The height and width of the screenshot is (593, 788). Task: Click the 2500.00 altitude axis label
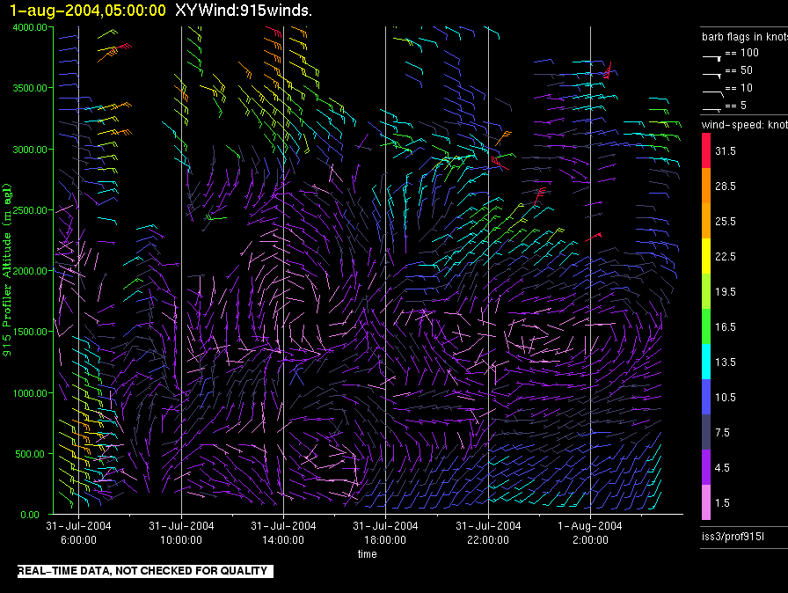(30, 210)
